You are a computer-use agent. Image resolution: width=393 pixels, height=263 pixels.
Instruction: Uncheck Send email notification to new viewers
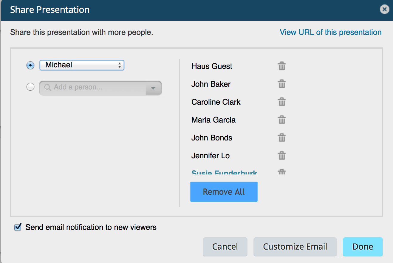pos(18,228)
